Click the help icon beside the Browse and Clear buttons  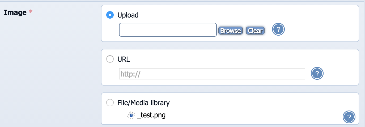(278, 30)
